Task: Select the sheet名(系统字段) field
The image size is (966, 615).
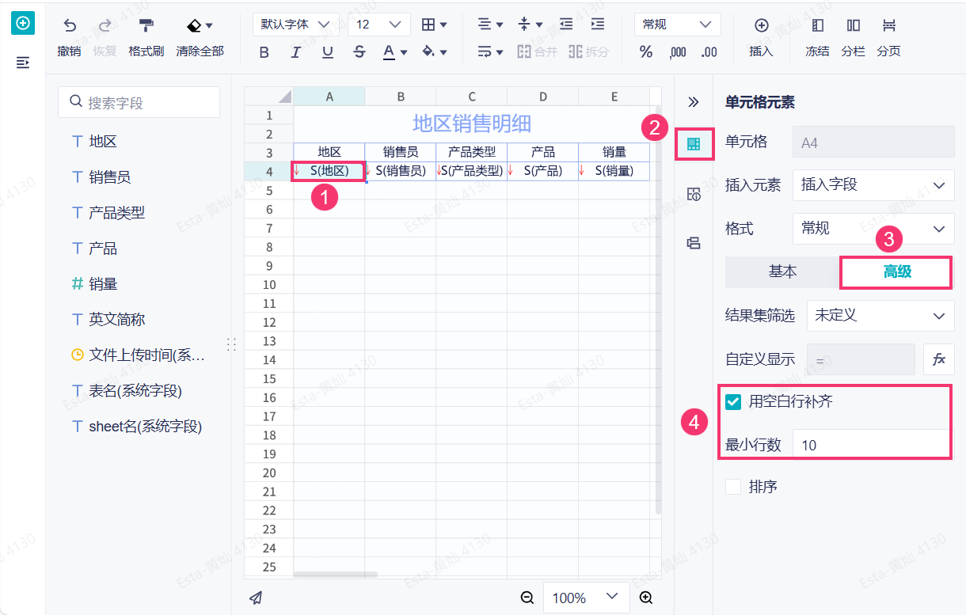Action: pos(137,427)
